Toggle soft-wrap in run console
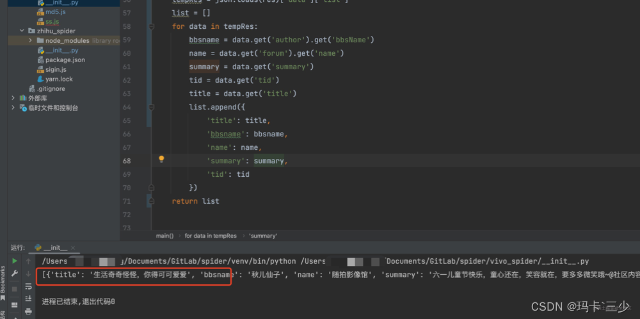The image size is (640, 319). 28,286
